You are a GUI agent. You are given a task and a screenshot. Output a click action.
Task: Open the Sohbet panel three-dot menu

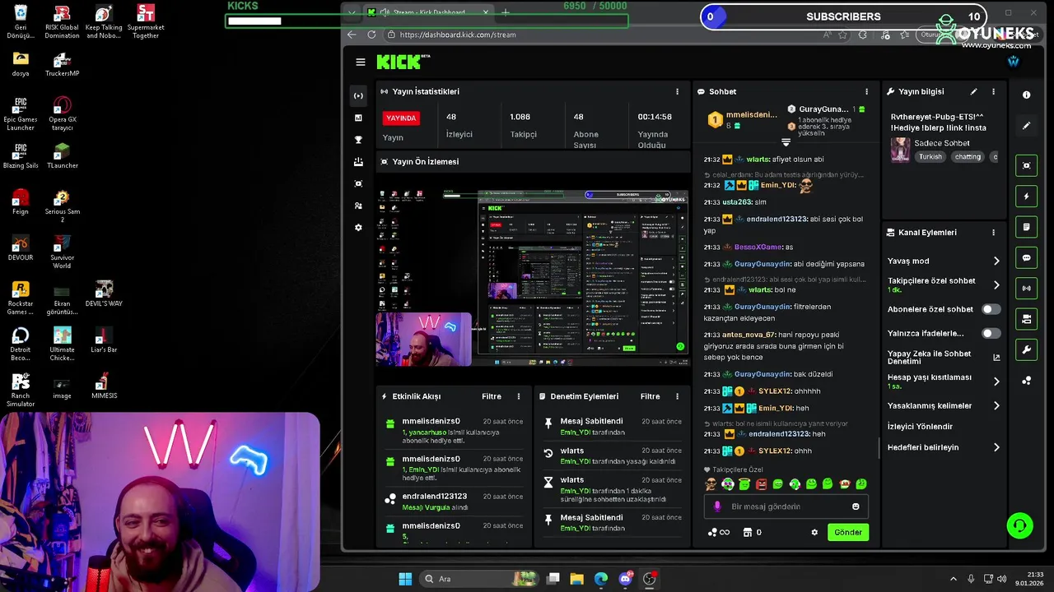(866, 91)
